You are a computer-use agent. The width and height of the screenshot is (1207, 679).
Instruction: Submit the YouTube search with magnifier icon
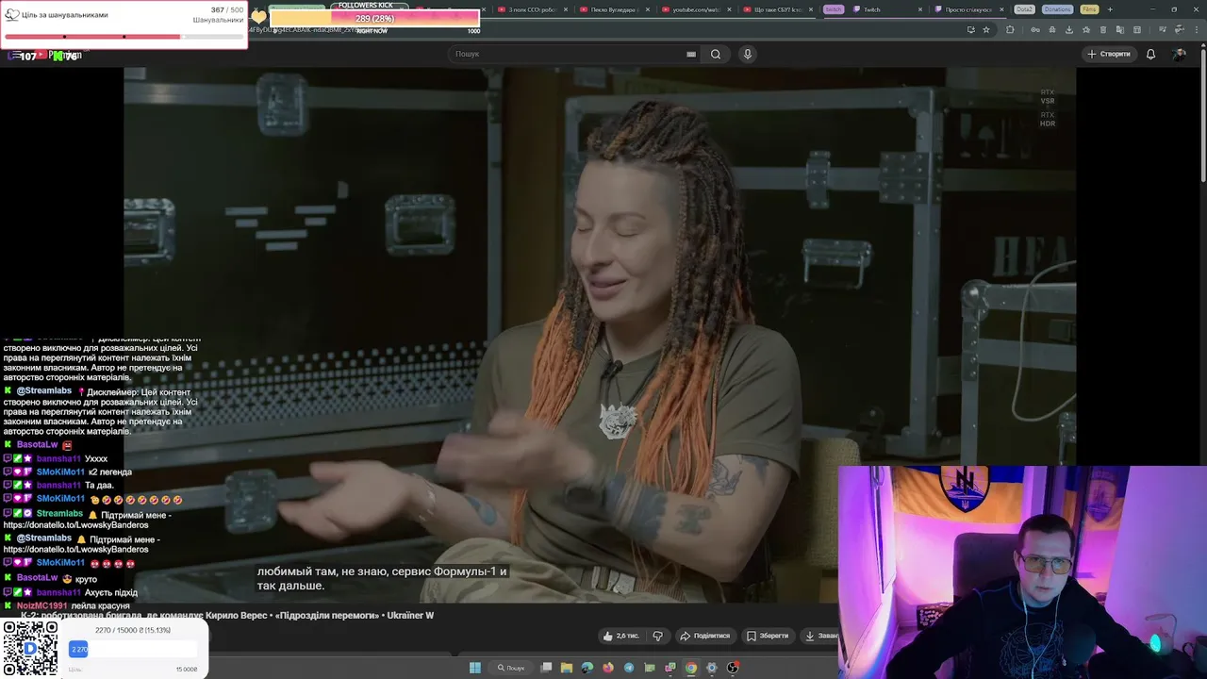click(716, 54)
